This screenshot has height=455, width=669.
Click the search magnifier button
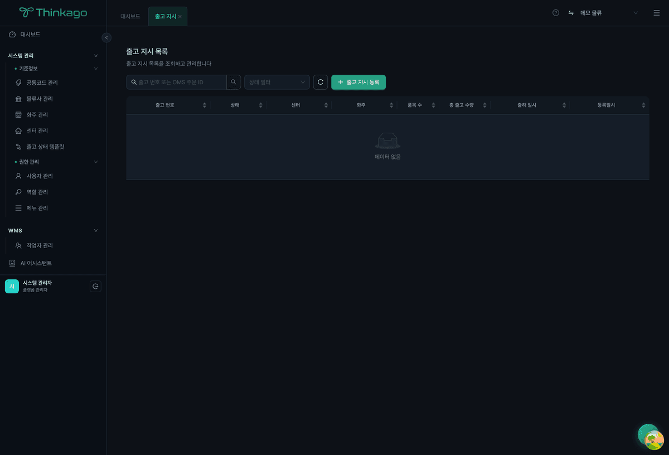coord(234,83)
